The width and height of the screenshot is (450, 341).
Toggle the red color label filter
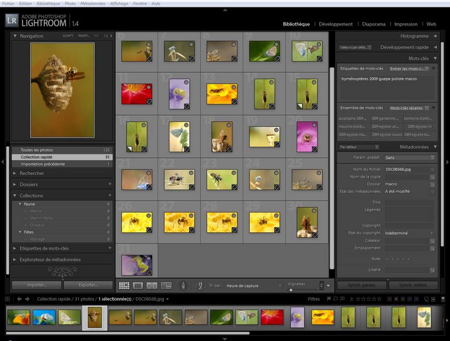point(389,298)
